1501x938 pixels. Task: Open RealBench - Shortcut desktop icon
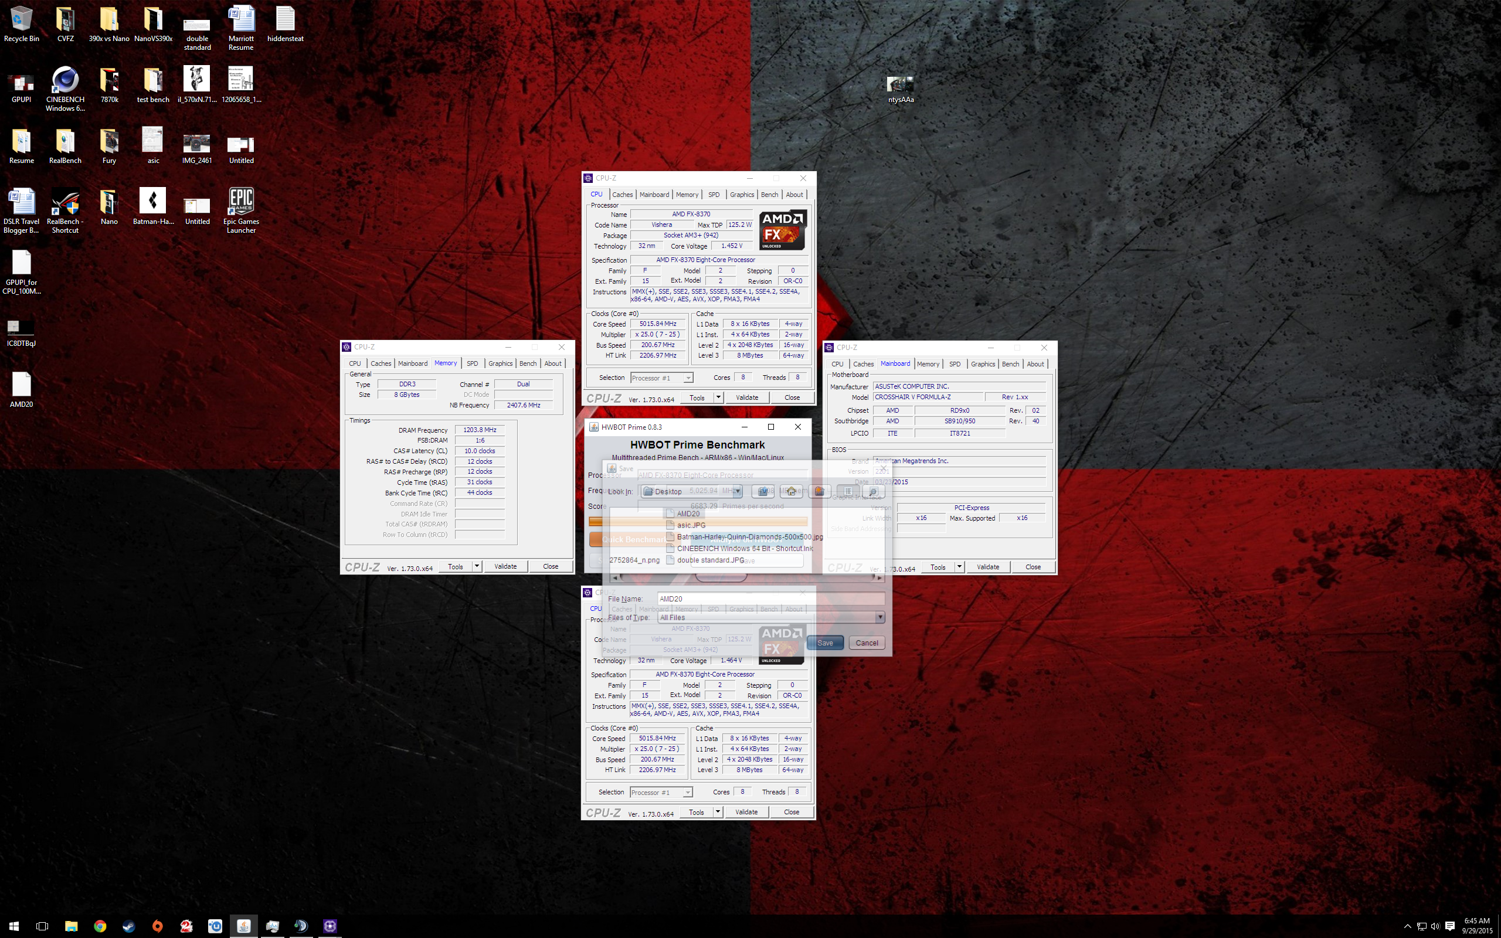(65, 211)
